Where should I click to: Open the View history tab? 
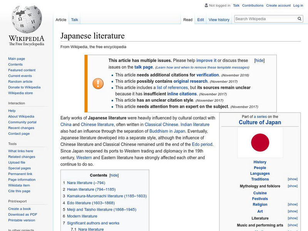(x=219, y=19)
